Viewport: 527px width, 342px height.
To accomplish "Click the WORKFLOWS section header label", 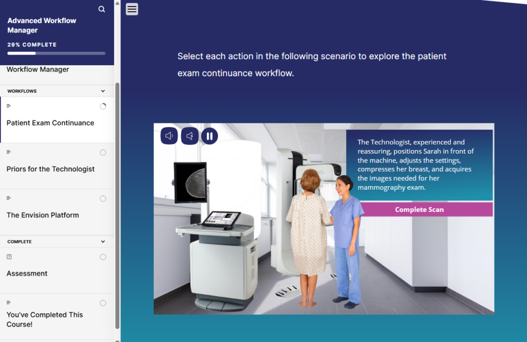I will (22, 91).
